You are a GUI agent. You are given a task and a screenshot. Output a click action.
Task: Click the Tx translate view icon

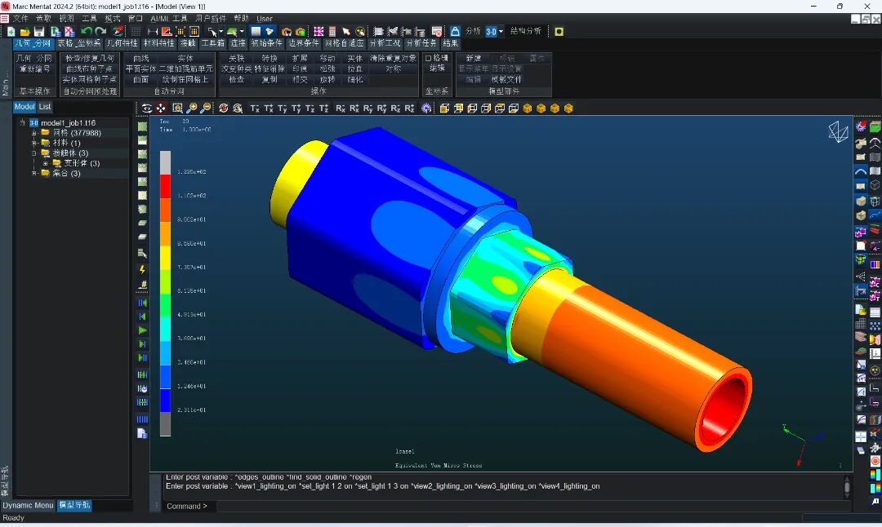click(255, 108)
